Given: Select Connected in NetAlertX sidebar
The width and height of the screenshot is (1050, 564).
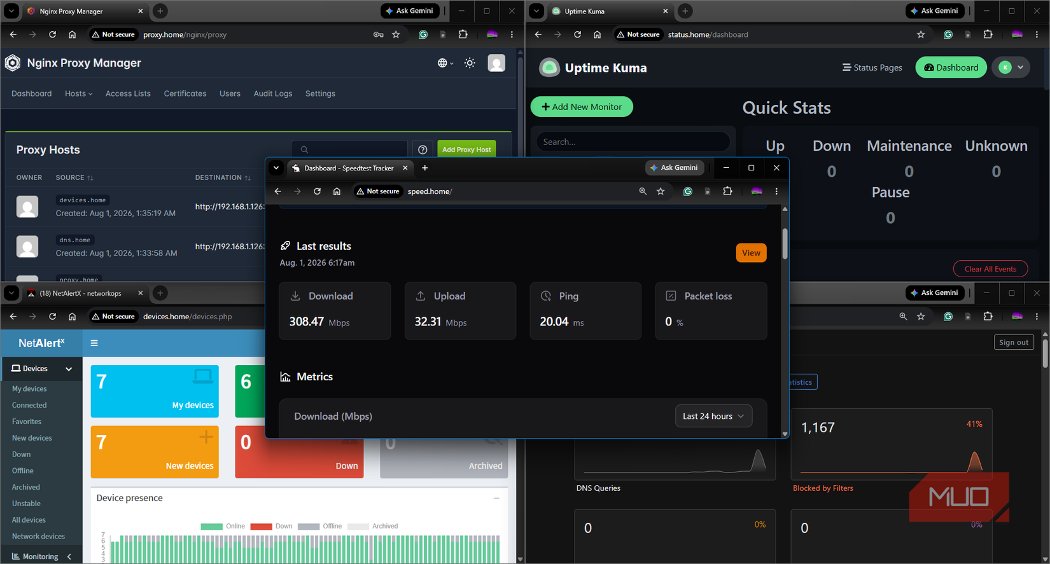Looking at the screenshot, I should 29,405.
